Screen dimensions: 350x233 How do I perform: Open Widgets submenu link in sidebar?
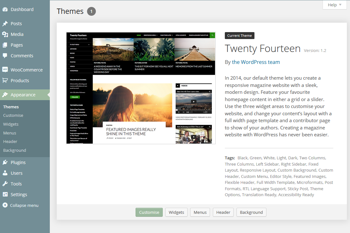(11, 124)
